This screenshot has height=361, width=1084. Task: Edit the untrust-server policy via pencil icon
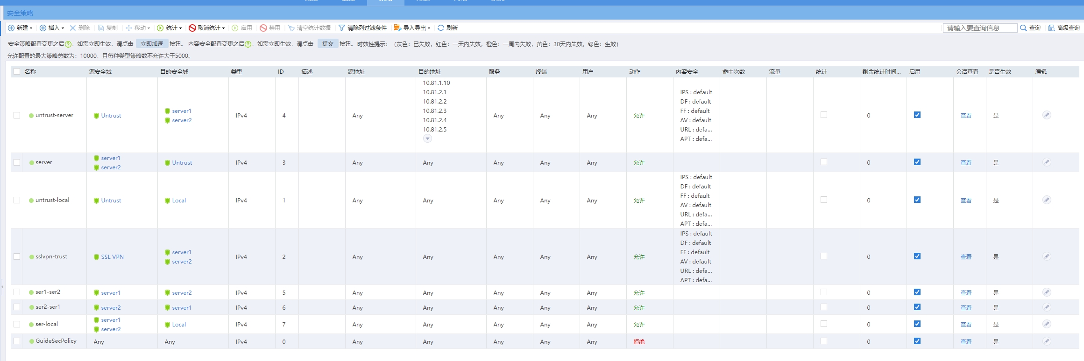pyautogui.click(x=1047, y=115)
